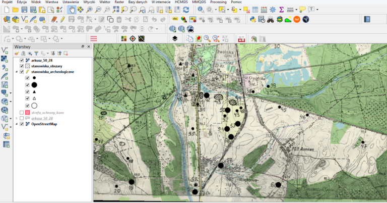
Task: Toggle the hollow triangle symbol checkbox
Action: (x=27, y=98)
